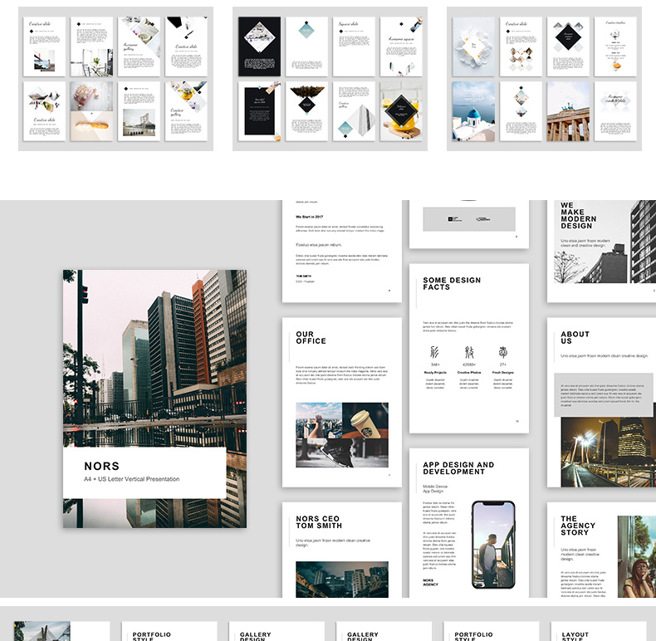656x641 pixels.
Task: Click the '42689+' statistic
Action: pyautogui.click(x=469, y=365)
